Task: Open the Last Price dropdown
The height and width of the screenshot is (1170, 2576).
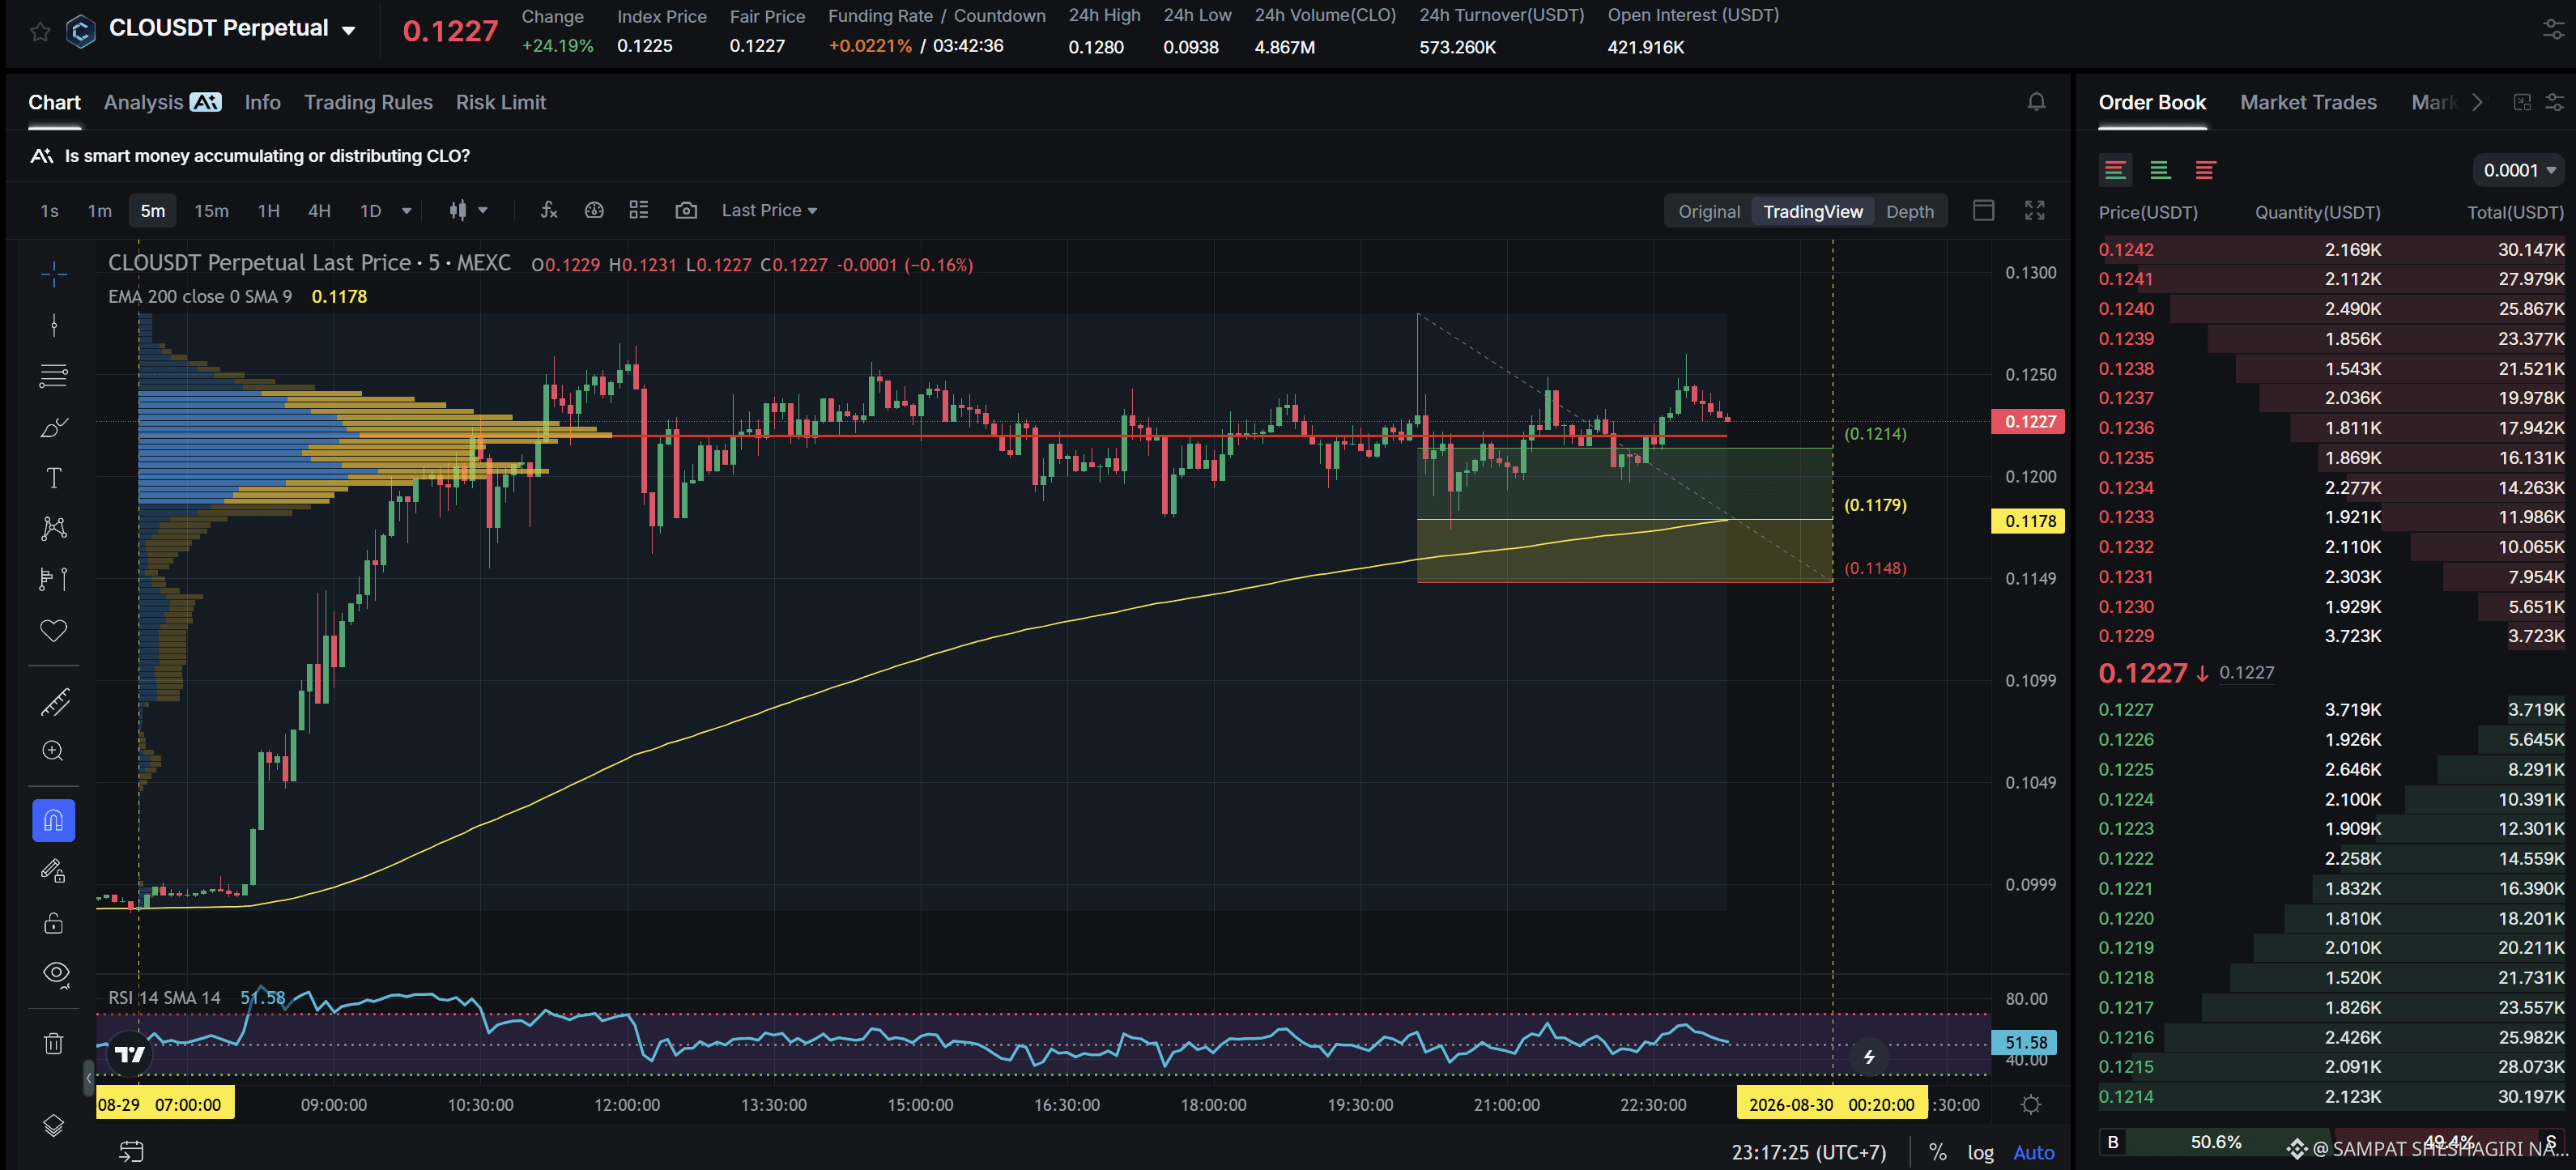Action: coord(769,210)
